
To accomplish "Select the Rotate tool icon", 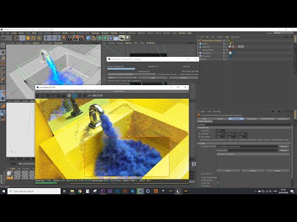I will 33,38.
